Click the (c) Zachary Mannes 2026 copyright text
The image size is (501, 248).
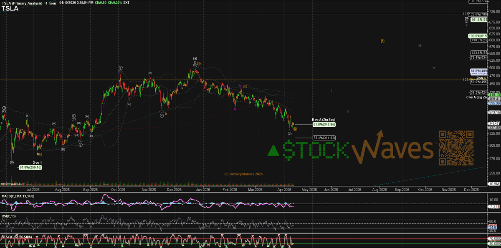pos(243,174)
